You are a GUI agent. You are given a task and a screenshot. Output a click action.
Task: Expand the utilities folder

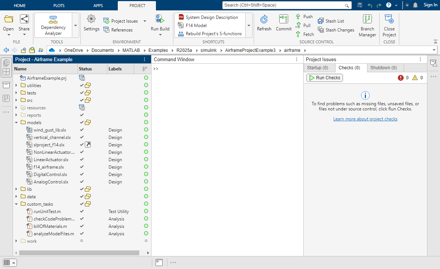(16, 85)
